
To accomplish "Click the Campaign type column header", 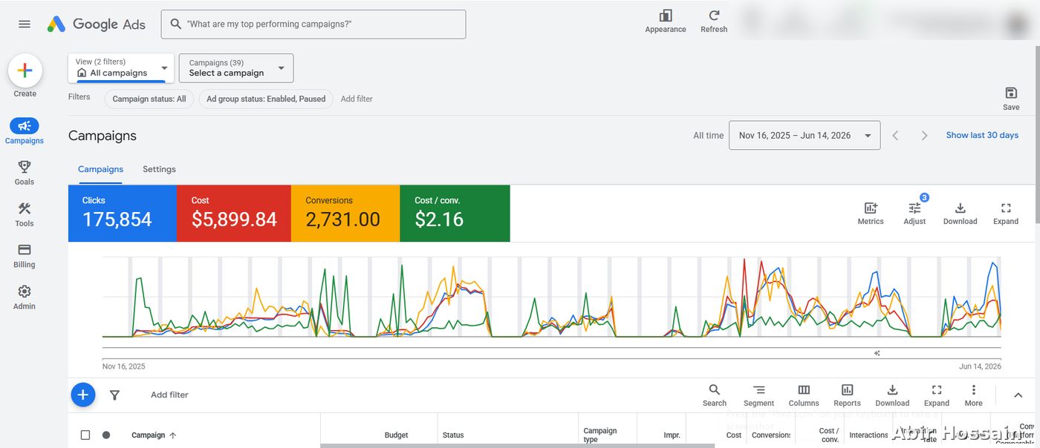I will pyautogui.click(x=600, y=435).
